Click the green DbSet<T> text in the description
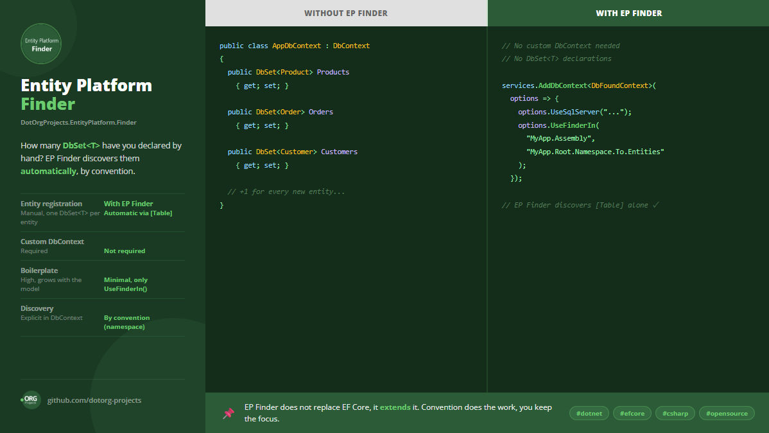 82,145
